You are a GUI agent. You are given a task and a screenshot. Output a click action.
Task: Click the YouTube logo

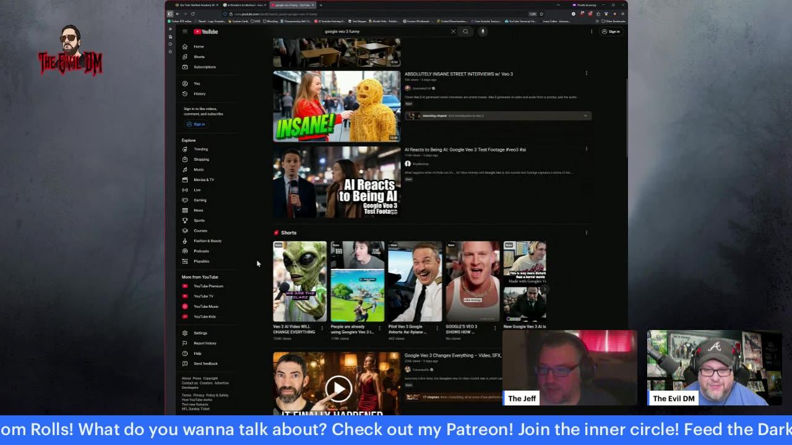[x=205, y=32]
